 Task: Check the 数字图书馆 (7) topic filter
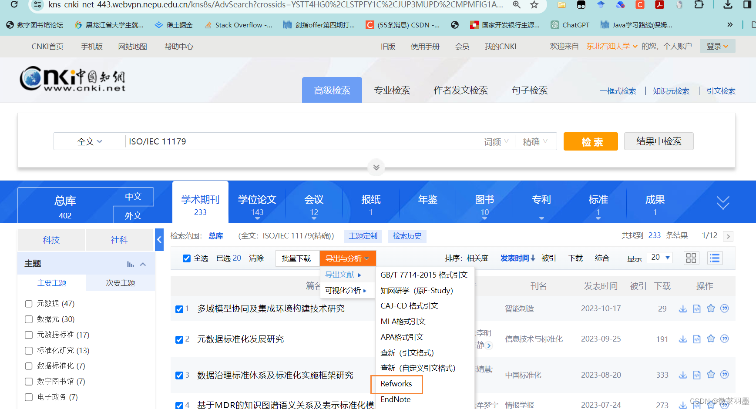point(29,382)
